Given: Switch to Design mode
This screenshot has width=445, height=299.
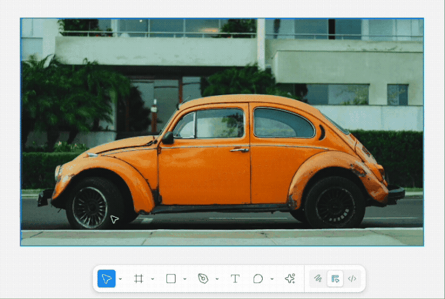Looking at the screenshot, I should tap(335, 279).
